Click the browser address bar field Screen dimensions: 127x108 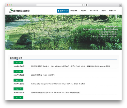60,5
